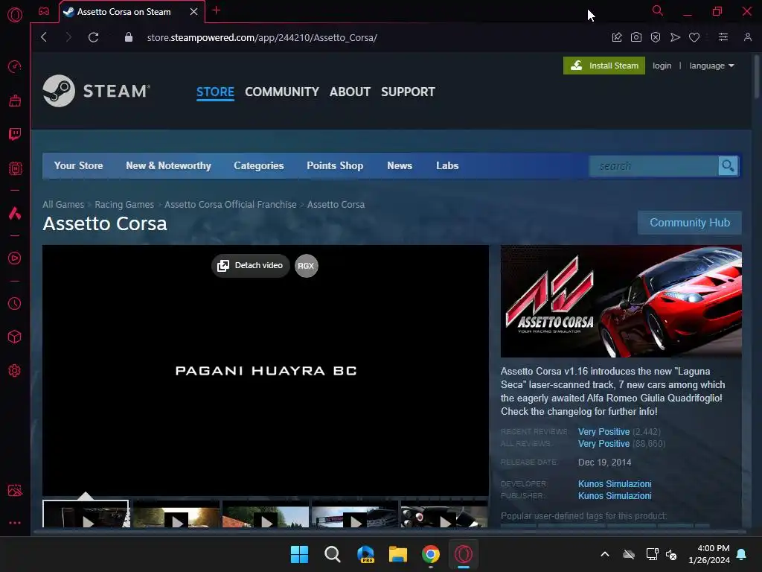Click all reviews Very Positive link
This screenshot has width=762, height=572.
pos(603,444)
